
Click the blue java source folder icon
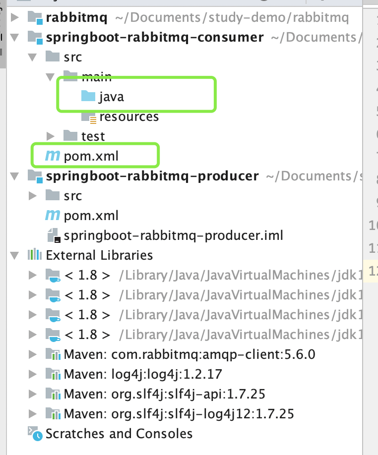click(x=88, y=97)
